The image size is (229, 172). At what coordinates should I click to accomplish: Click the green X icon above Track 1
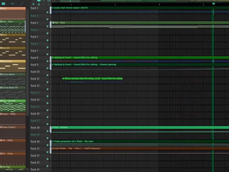39,4
